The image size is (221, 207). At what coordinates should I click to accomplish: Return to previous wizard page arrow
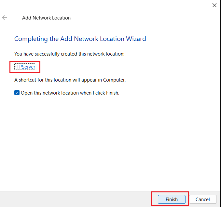(x=5, y=18)
